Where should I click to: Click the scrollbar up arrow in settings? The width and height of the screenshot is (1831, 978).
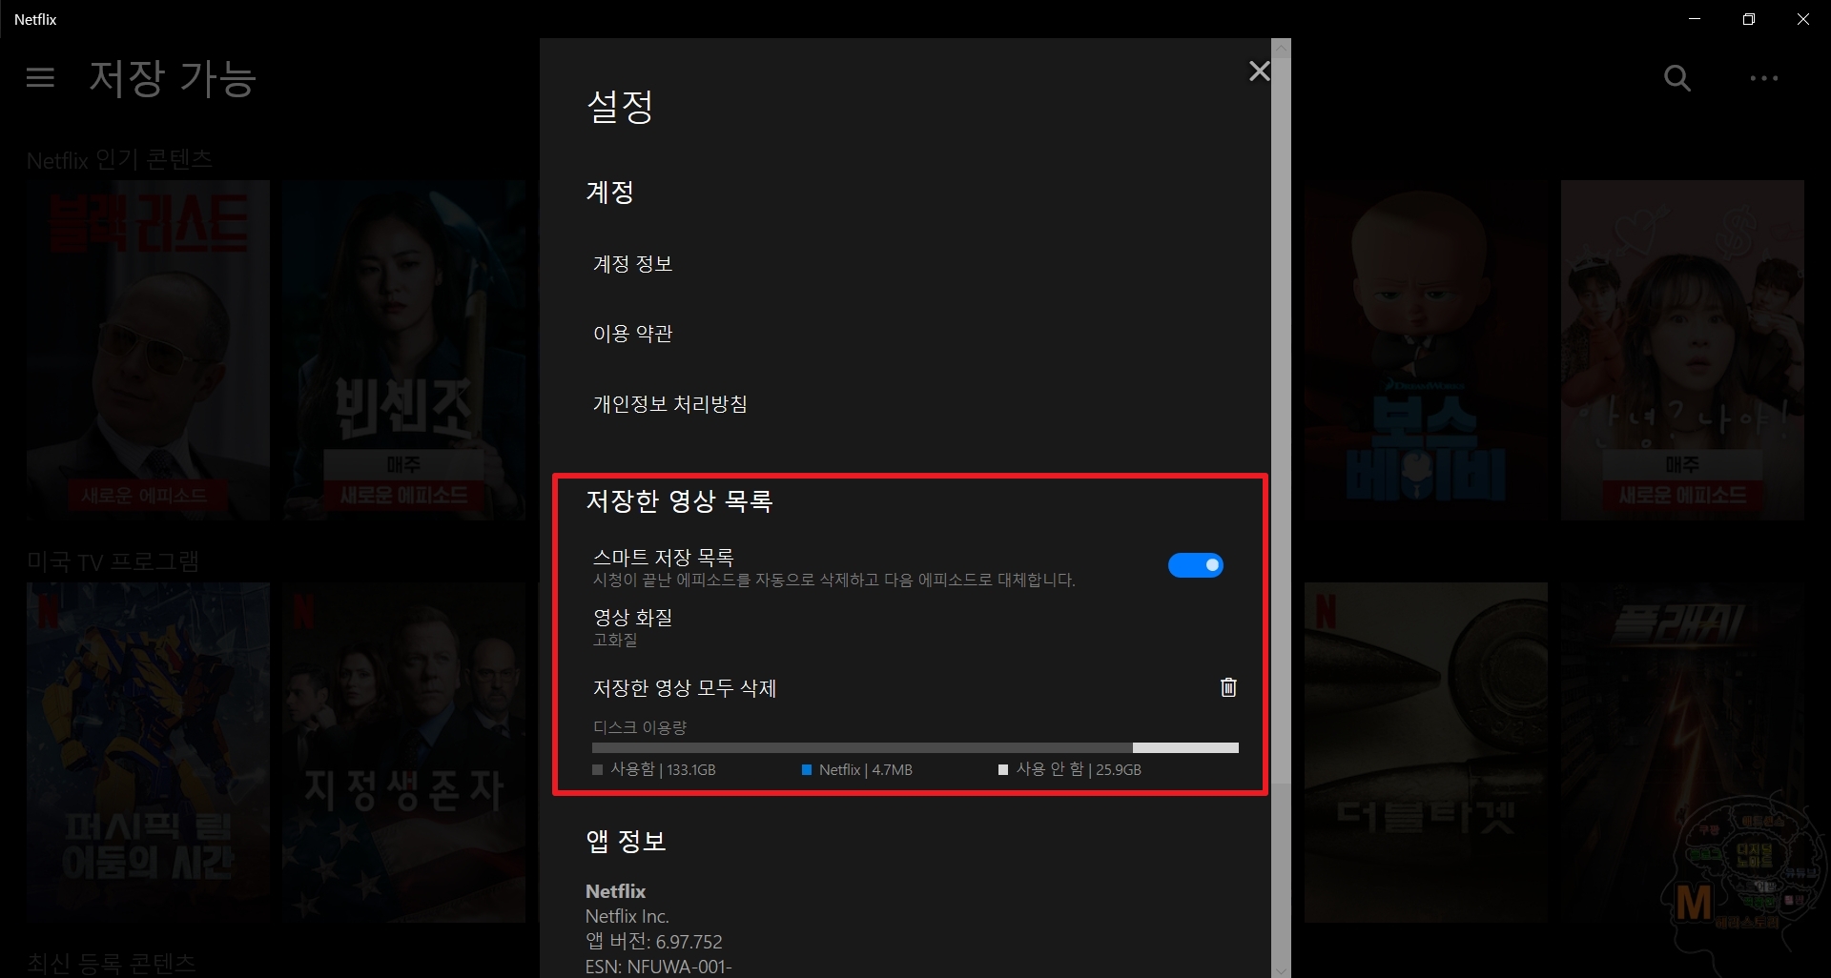(x=1282, y=47)
